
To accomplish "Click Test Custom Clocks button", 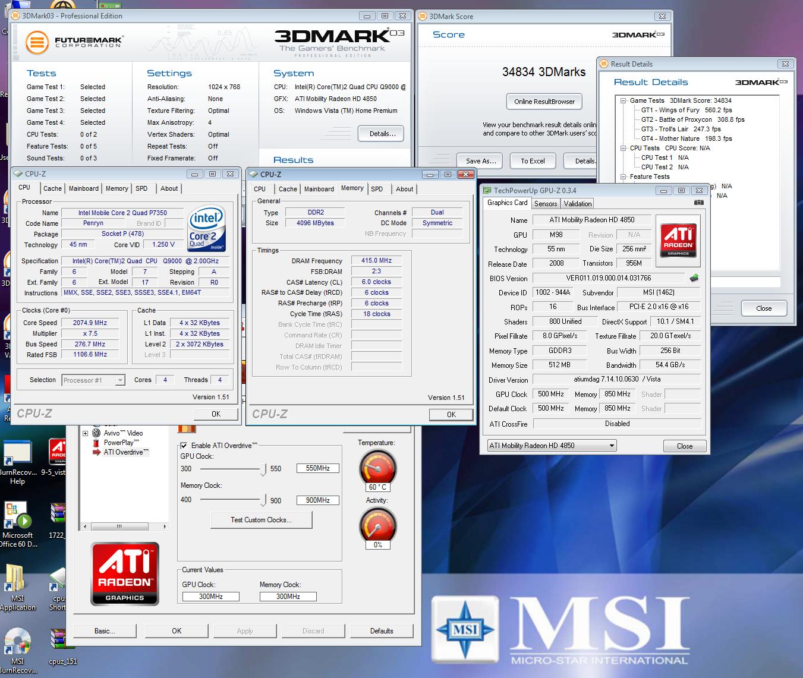I will coord(261,520).
